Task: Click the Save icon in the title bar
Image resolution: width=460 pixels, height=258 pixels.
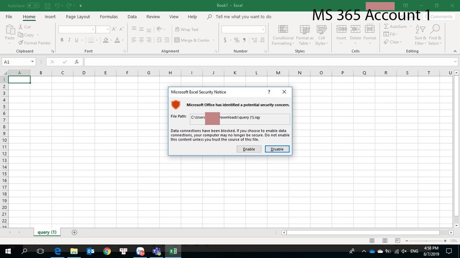Action: 47,6
